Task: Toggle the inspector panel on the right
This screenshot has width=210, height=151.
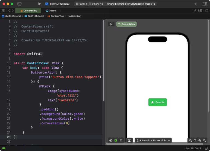Action: (x=205, y=4)
